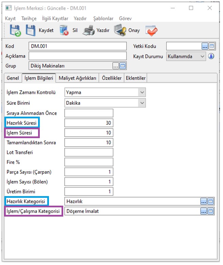223x265 pixels.
Task: Click the Onay toolbar label
Action: (134, 30)
